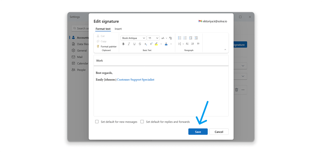Apply blue font color
The width and height of the screenshot is (322, 153).
tap(166, 44)
